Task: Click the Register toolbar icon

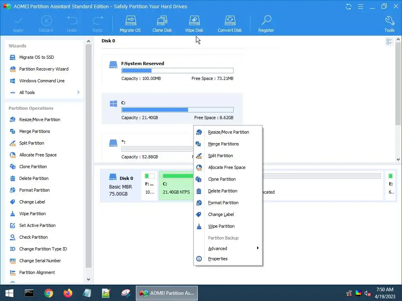Action: [266, 24]
